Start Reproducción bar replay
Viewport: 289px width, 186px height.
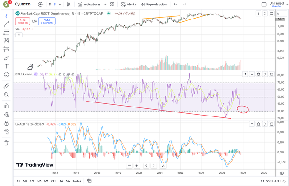(x=154, y=4)
